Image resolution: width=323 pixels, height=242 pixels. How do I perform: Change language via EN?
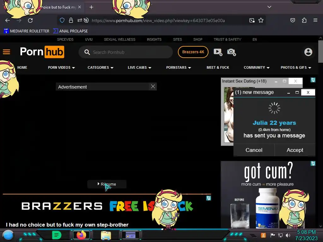click(255, 39)
